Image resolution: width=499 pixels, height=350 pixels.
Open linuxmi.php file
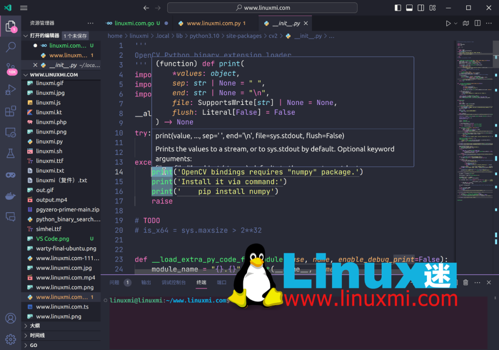click(x=61, y=122)
